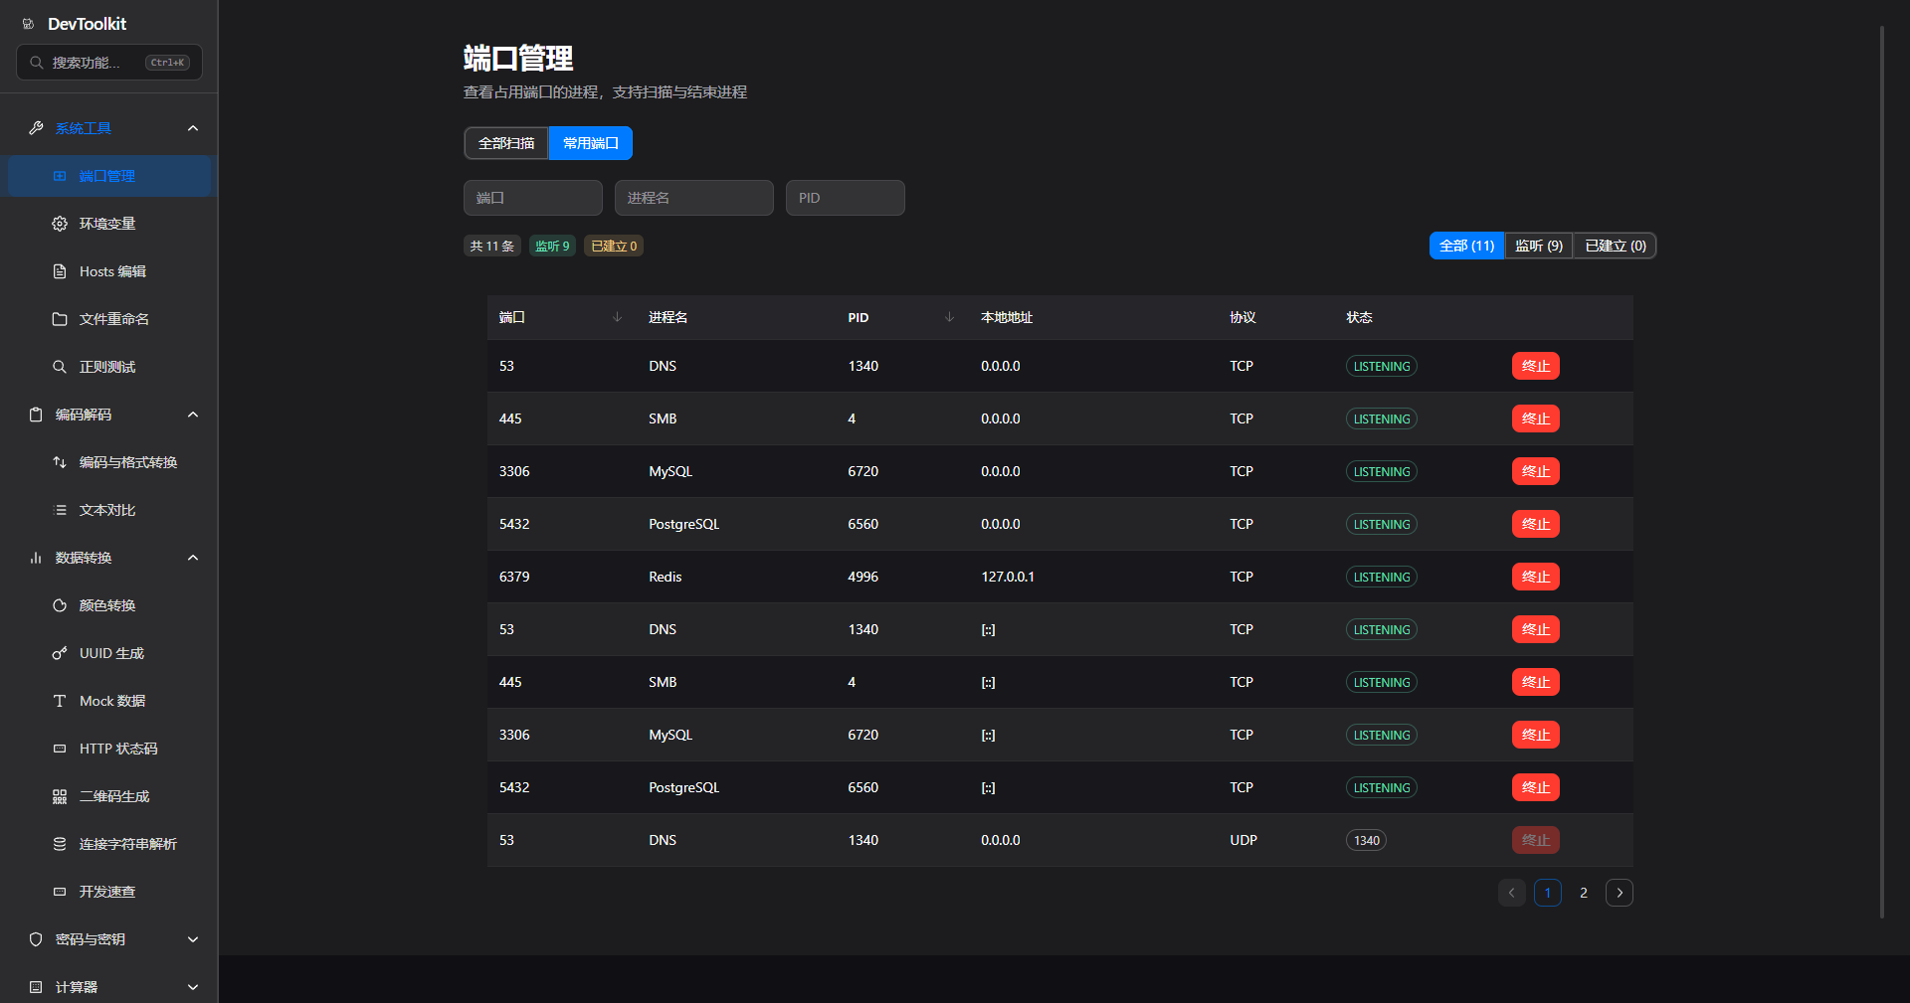Filter table by 已建立 (0)
This screenshot has height=1003, width=1910.
tap(1615, 246)
